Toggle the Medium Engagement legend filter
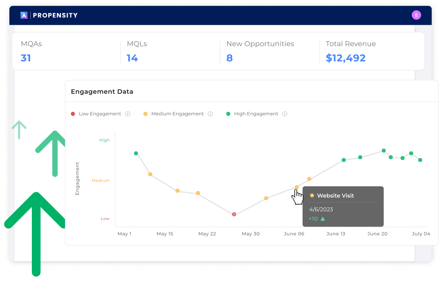Image resolution: width=439 pixels, height=289 pixels. click(x=178, y=114)
